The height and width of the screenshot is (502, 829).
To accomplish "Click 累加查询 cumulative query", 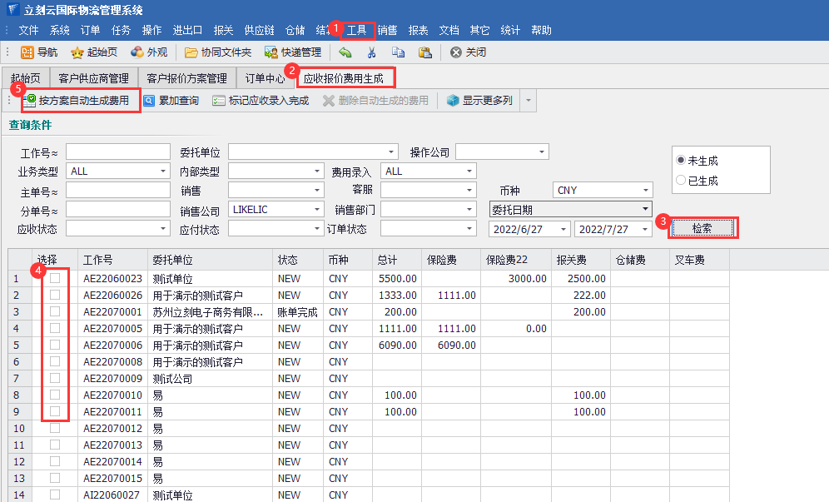I will [x=171, y=101].
